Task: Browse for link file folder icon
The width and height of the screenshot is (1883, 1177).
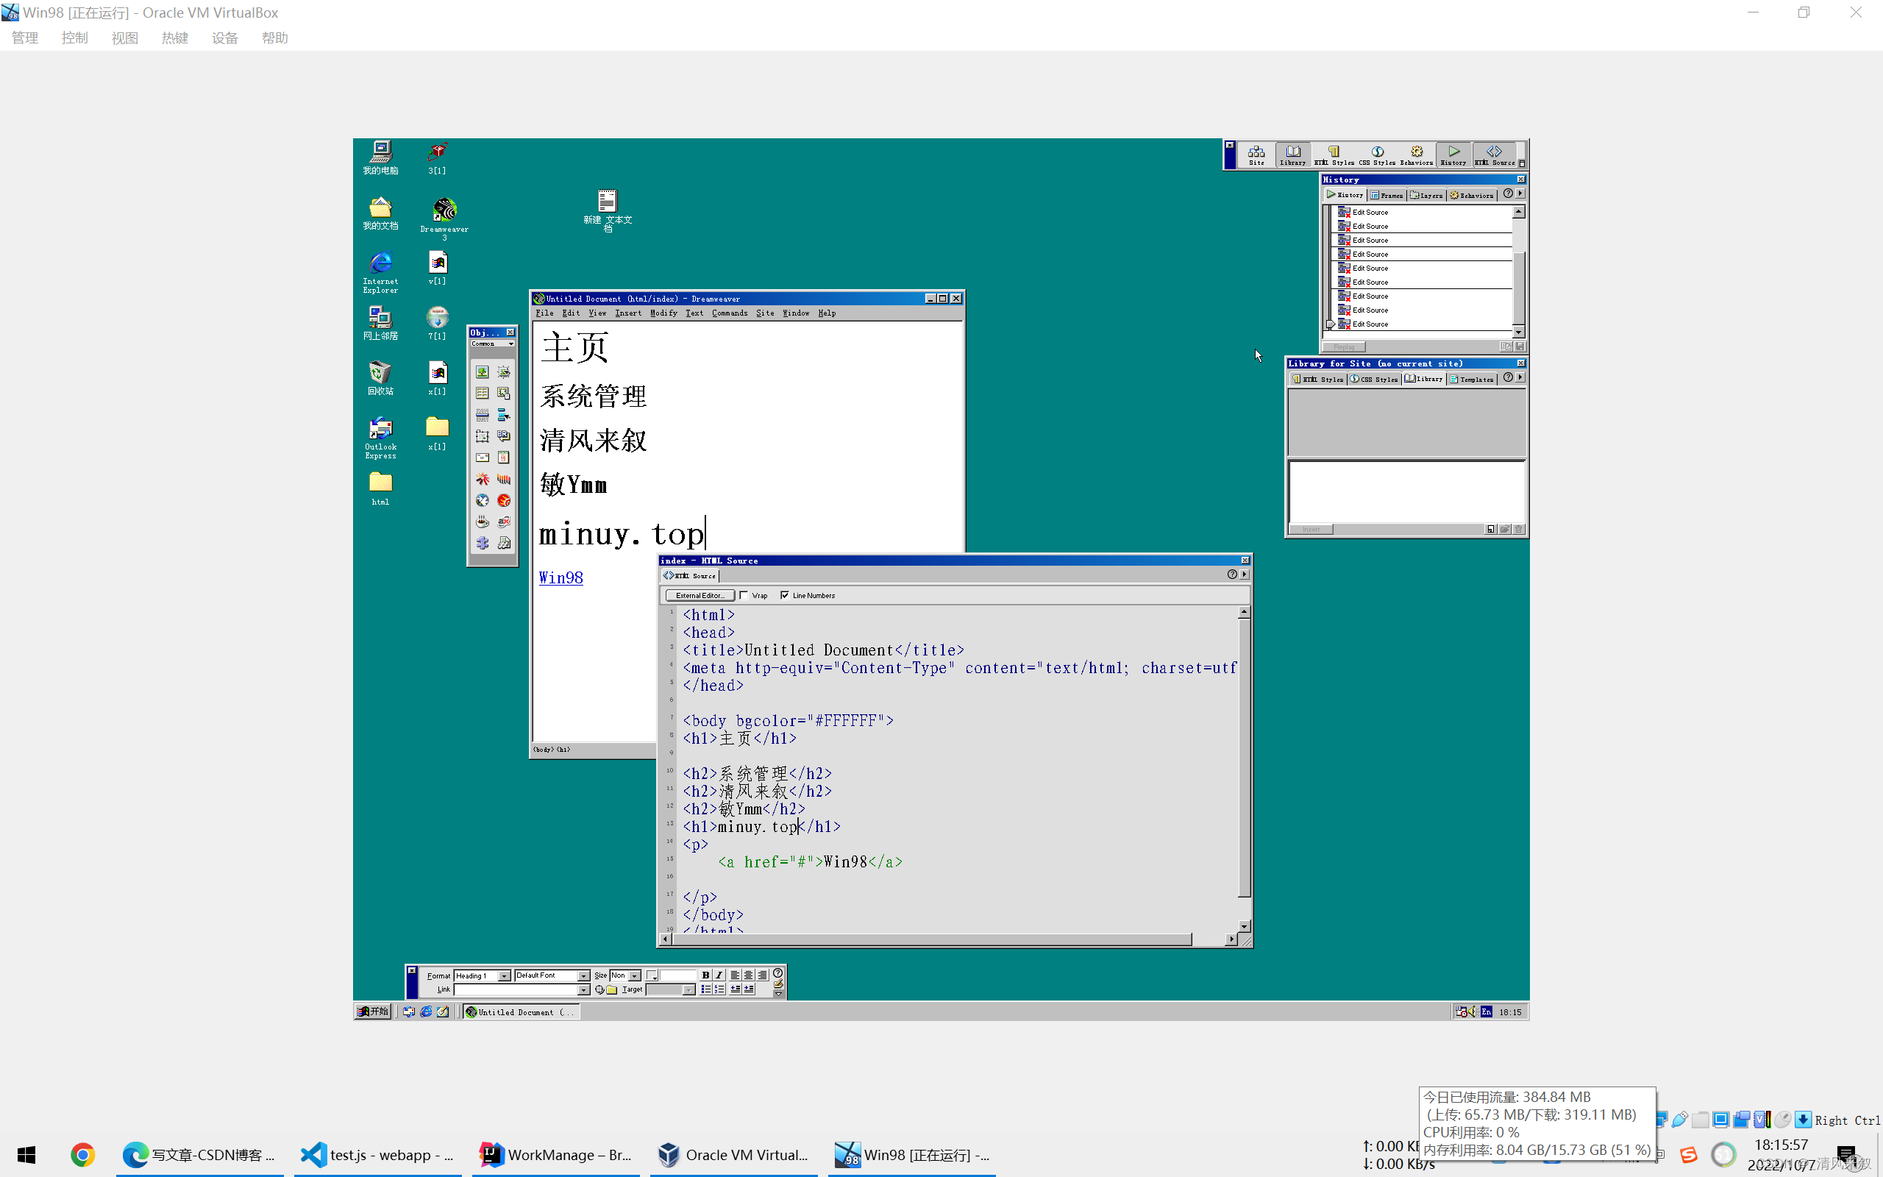Action: 611,990
